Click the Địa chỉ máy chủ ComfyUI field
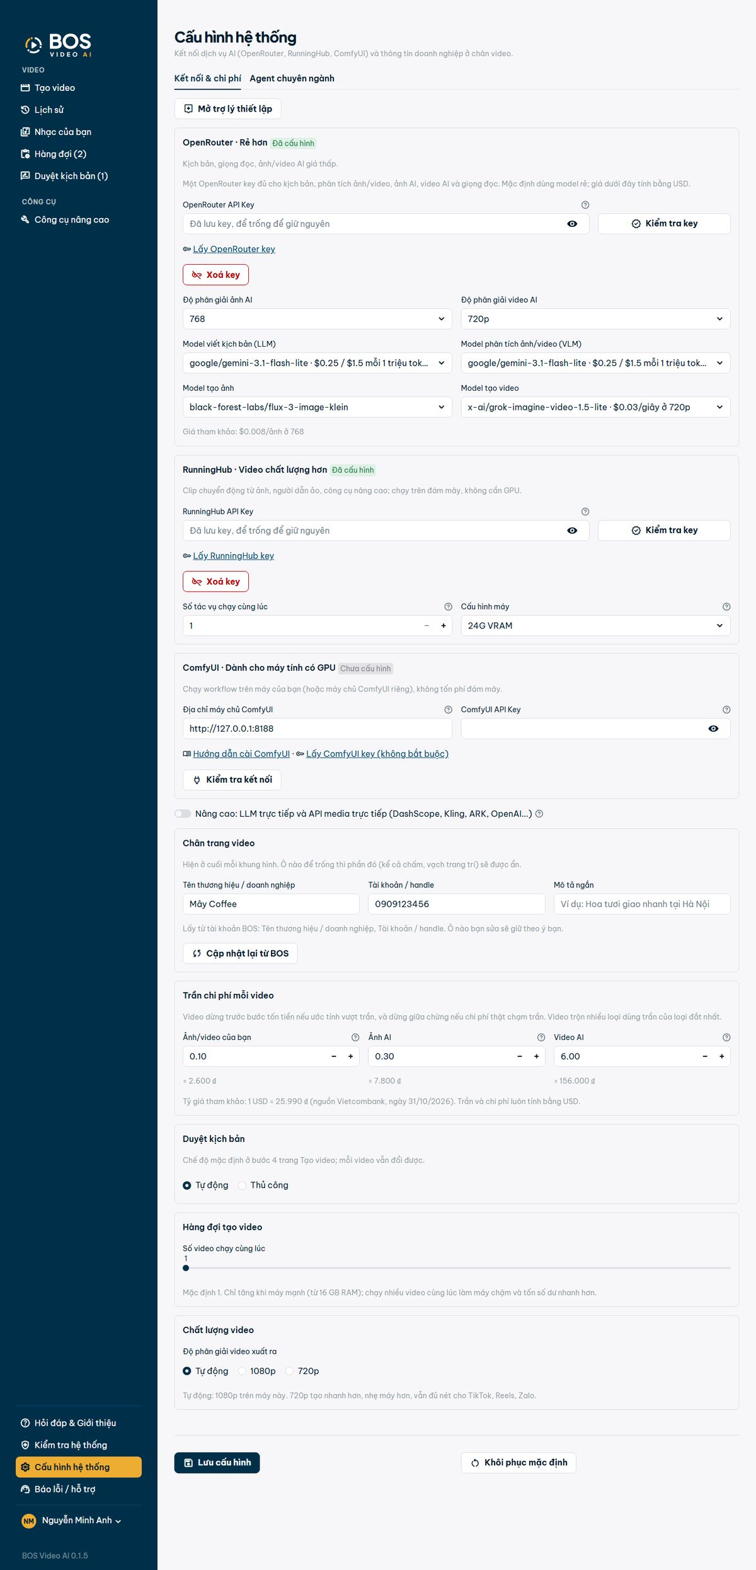 point(318,729)
